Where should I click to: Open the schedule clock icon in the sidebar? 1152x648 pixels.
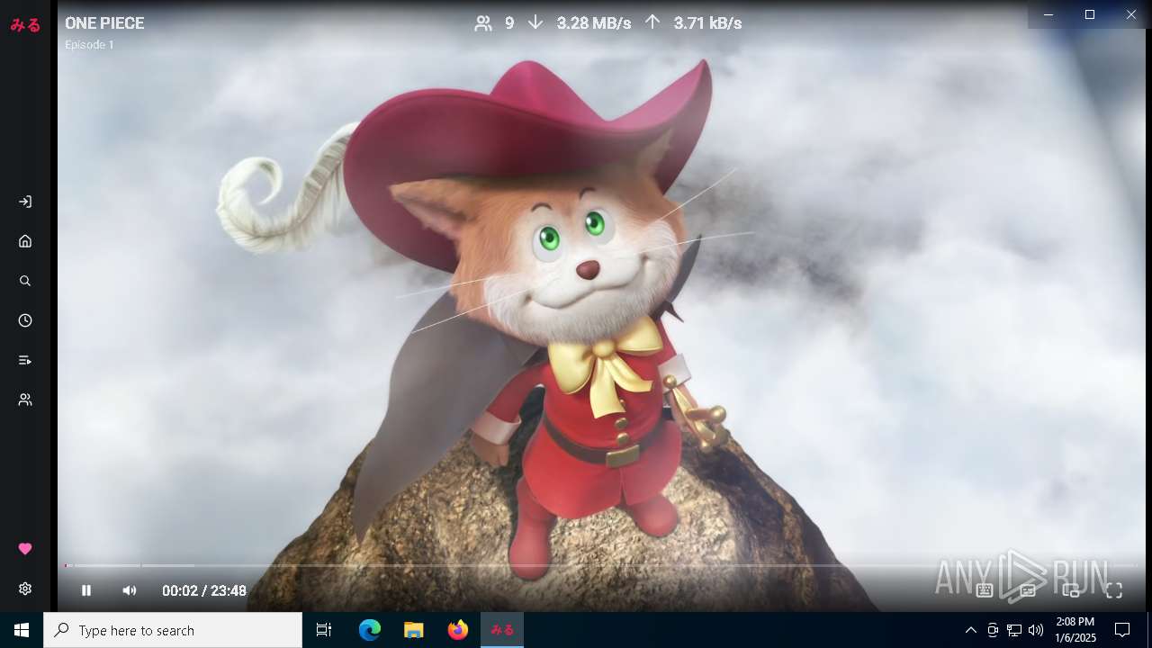click(x=25, y=320)
